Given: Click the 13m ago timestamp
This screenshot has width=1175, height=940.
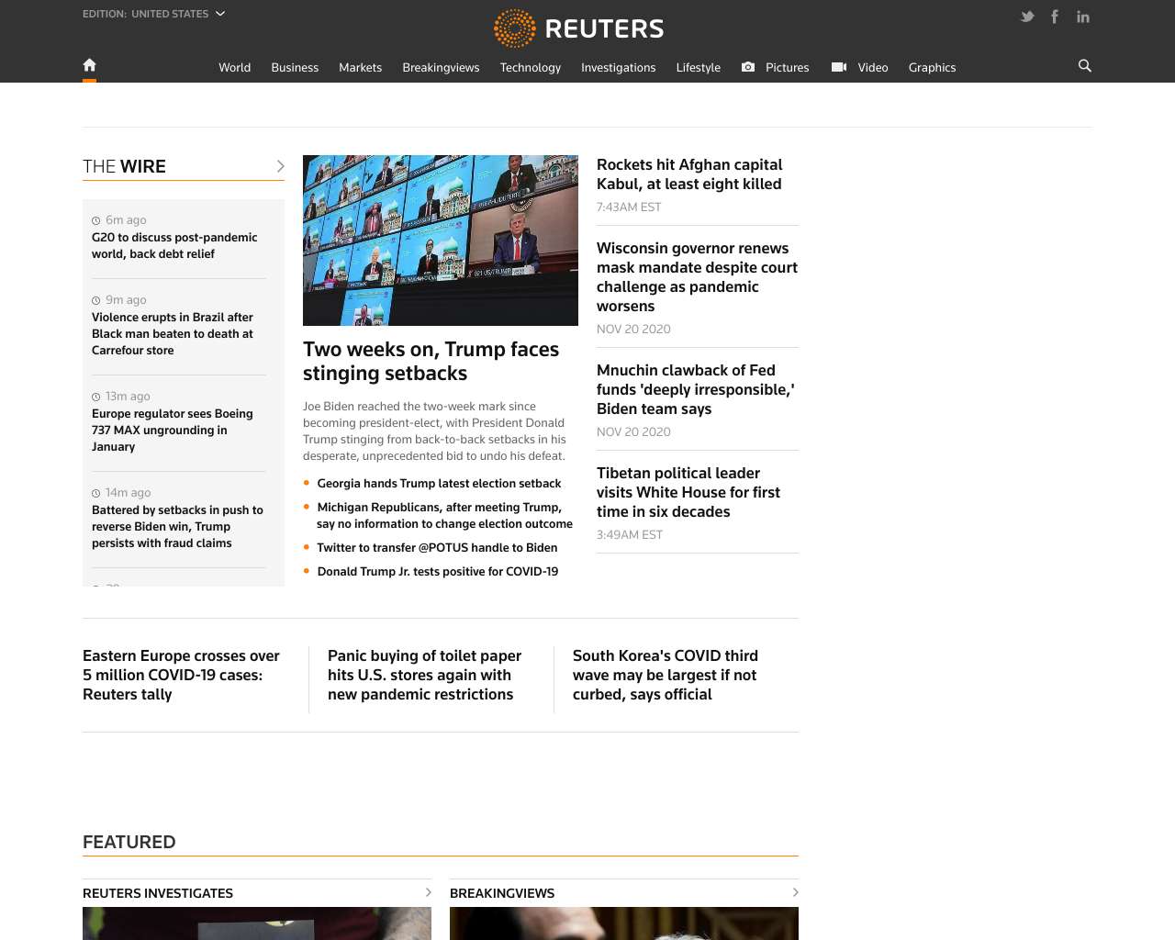Looking at the screenshot, I should click(128, 397).
